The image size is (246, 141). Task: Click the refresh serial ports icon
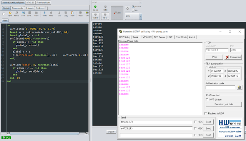pyautogui.click(x=128, y=8)
